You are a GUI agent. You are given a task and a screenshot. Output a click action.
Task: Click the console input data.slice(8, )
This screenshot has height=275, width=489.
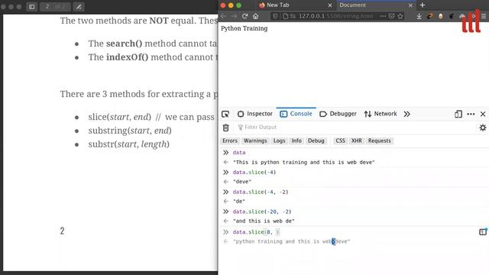click(x=256, y=232)
